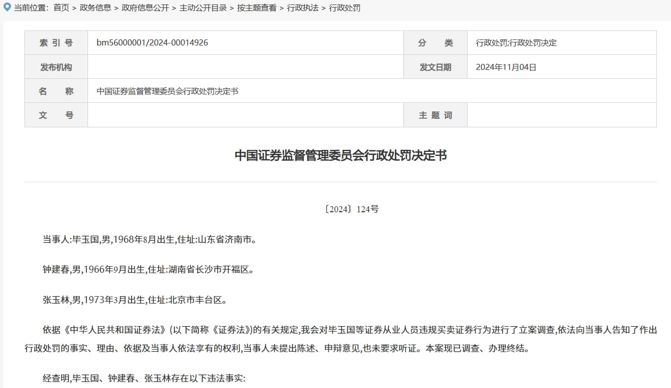
Task: Click the 索引号 header cell
Action: 56,43
